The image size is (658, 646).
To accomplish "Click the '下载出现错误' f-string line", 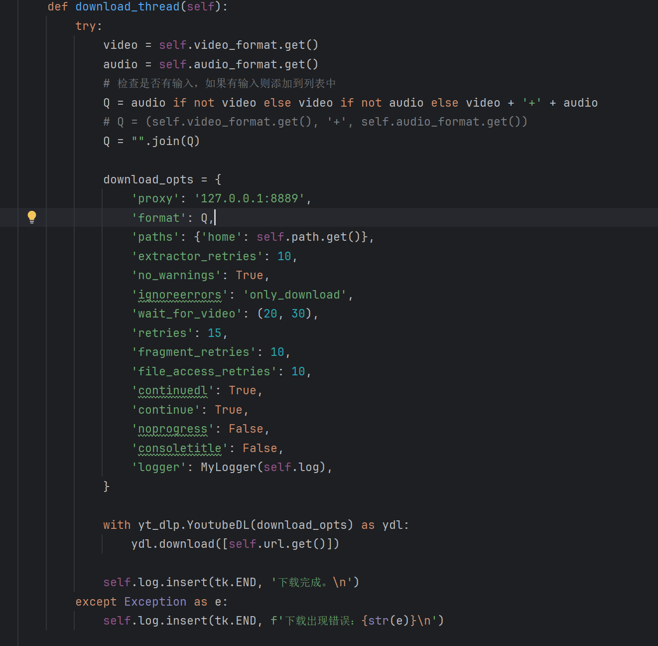I will pyautogui.click(x=273, y=621).
